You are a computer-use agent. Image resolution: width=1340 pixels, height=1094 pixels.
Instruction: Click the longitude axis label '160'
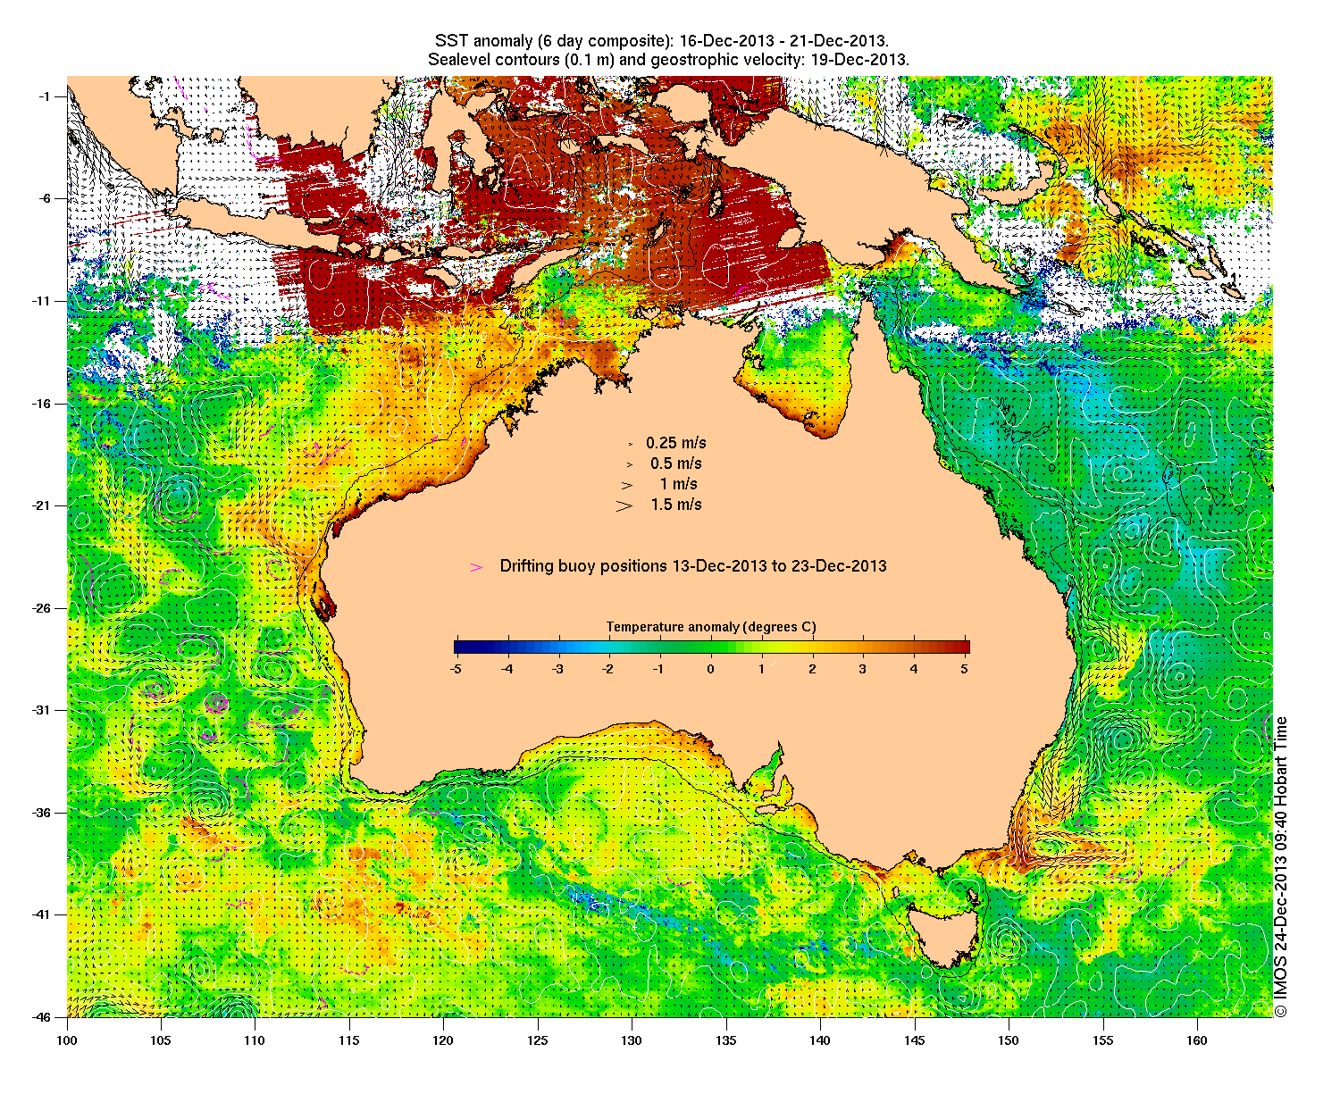tap(1197, 1040)
